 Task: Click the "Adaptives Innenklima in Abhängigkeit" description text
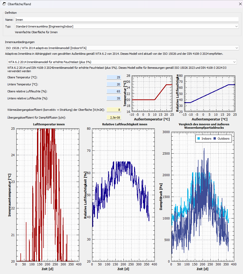(x=114, y=54)
